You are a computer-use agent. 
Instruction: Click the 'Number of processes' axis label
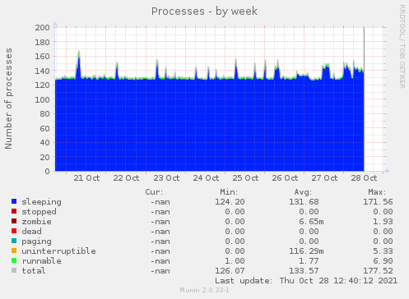[8, 99]
